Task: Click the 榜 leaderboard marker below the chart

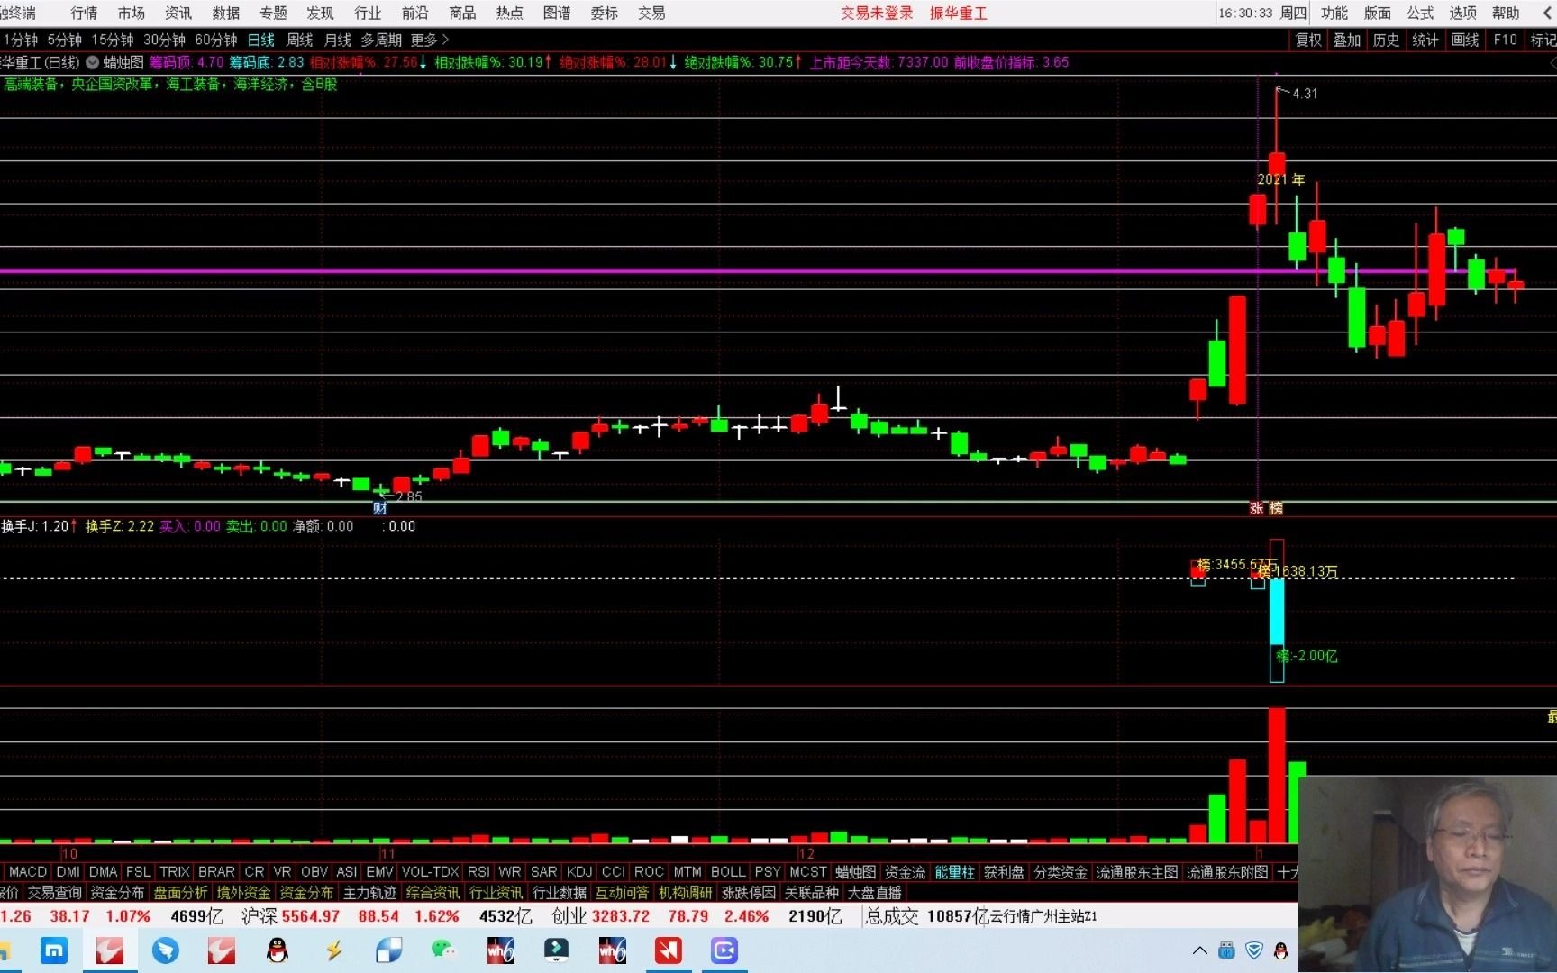Action: 1276,509
